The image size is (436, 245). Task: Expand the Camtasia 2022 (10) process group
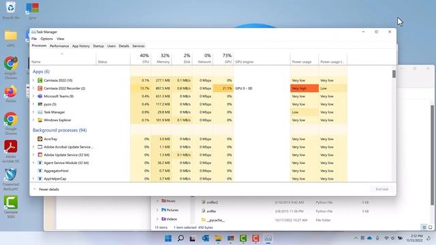(x=33, y=80)
